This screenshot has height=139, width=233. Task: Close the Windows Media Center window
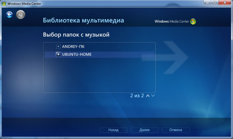[x=225, y=2]
